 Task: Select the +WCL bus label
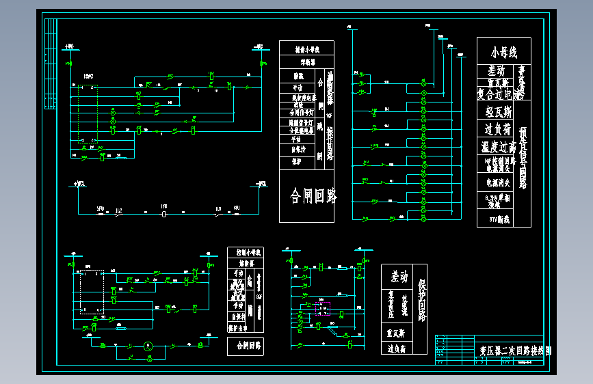pyautogui.click(x=79, y=184)
